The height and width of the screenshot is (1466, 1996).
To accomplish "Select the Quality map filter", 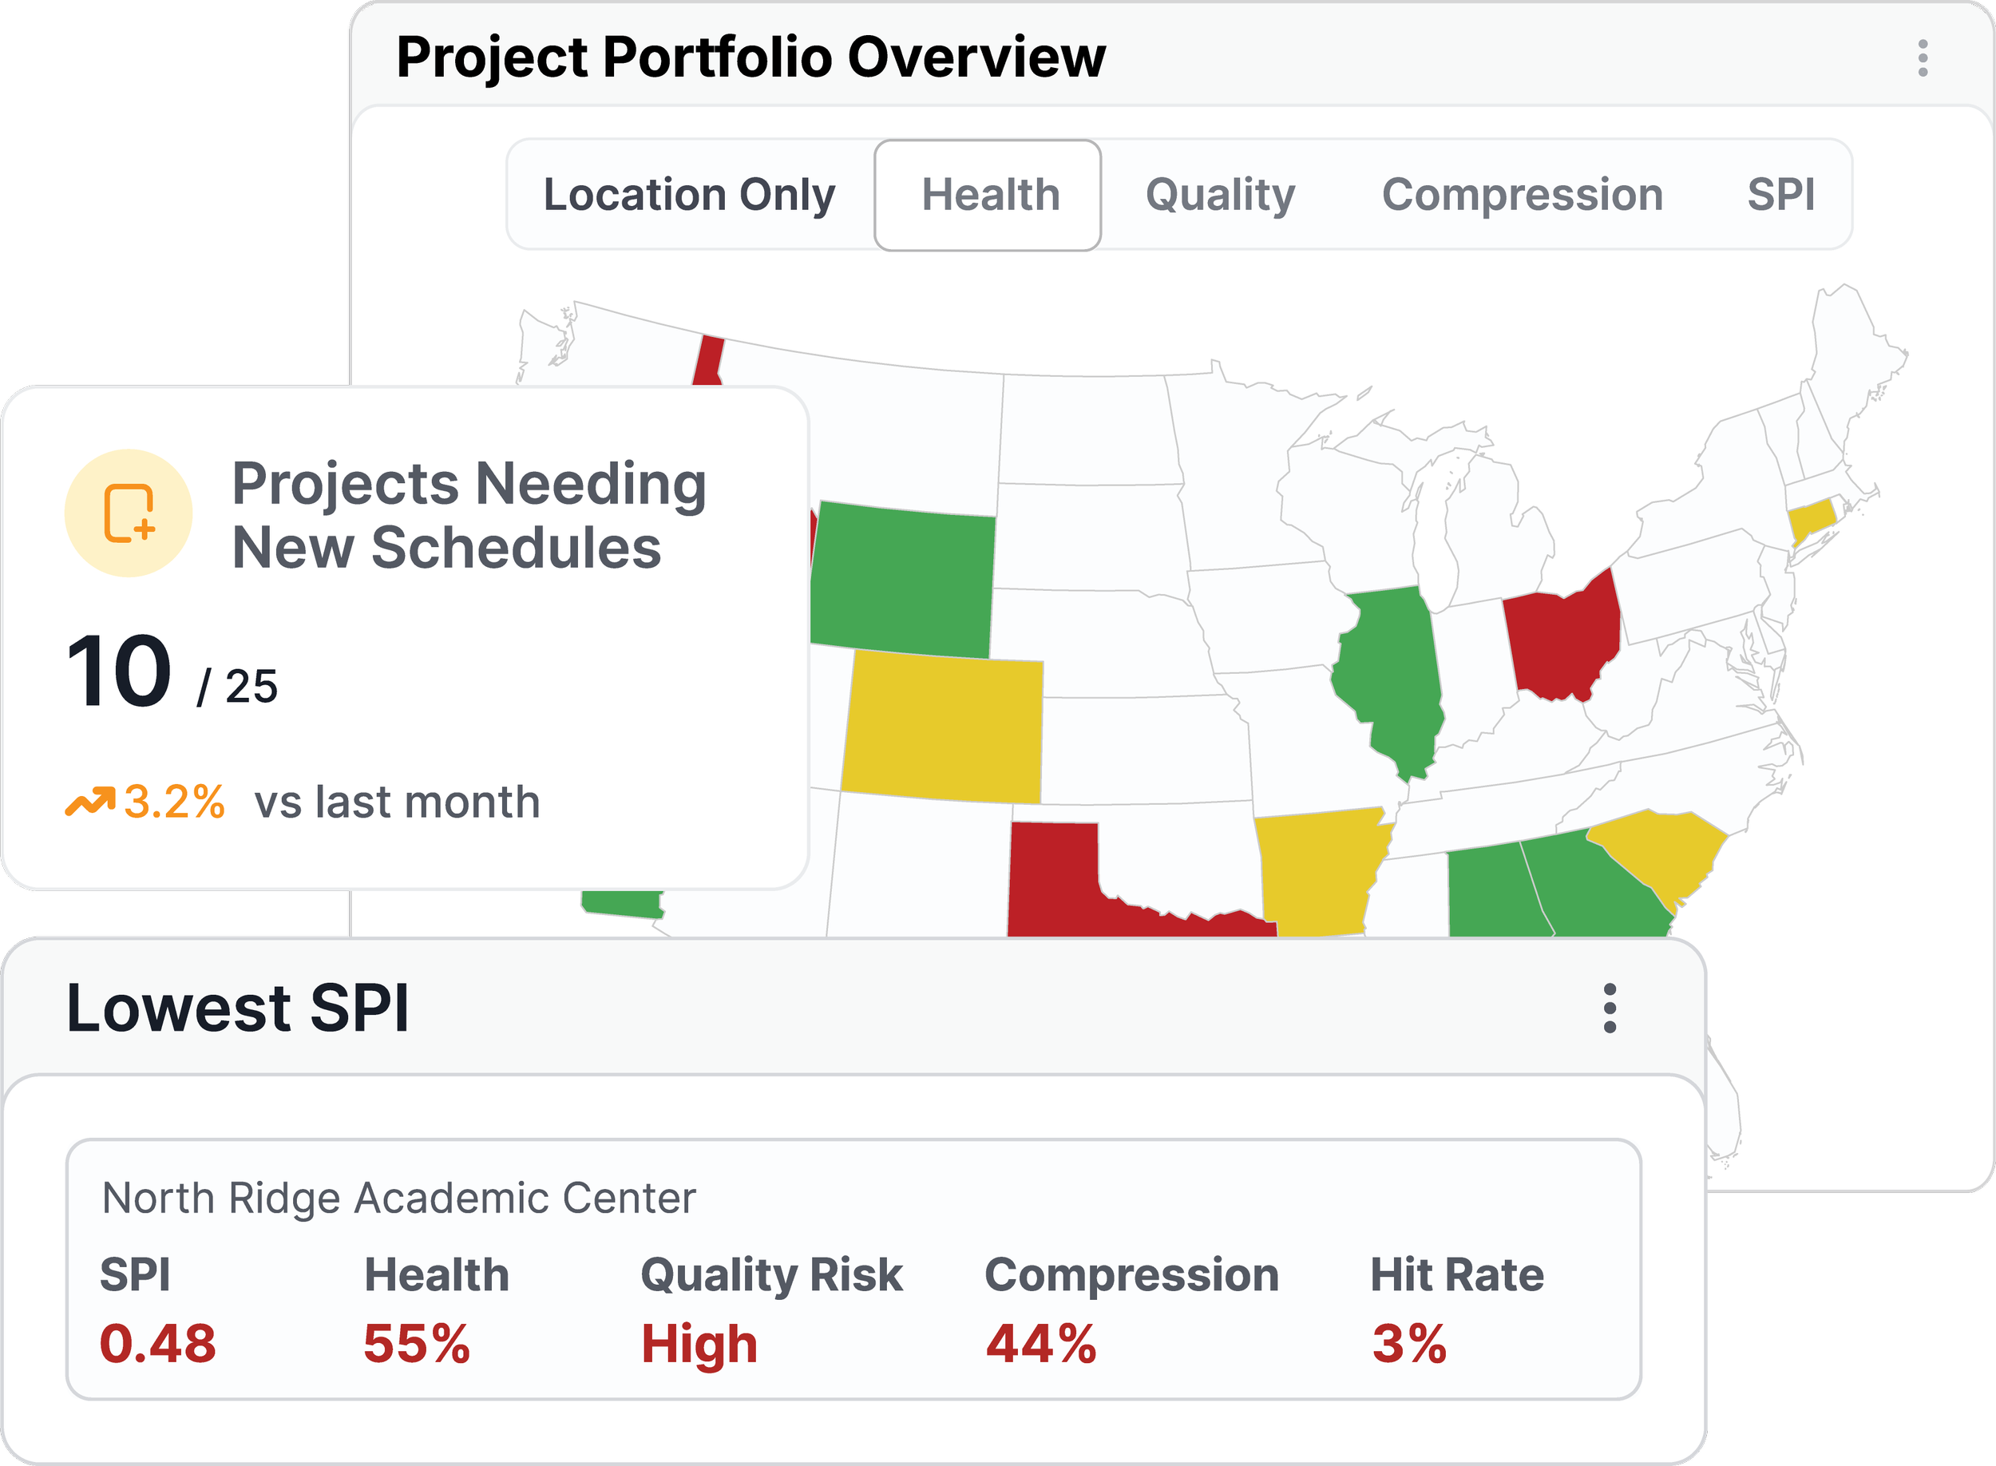I will pos(1220,194).
